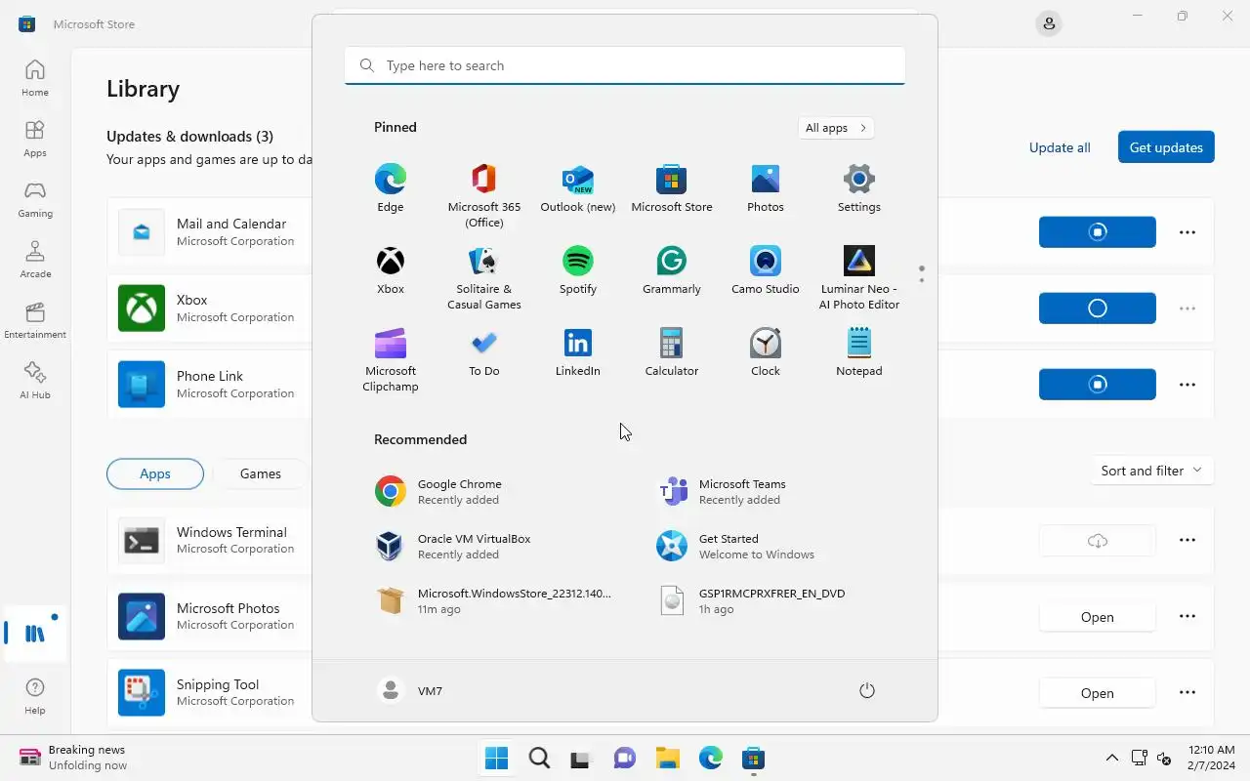Image resolution: width=1250 pixels, height=781 pixels.
Task: Expand the Sort and filter dropdown
Action: tap(1152, 471)
